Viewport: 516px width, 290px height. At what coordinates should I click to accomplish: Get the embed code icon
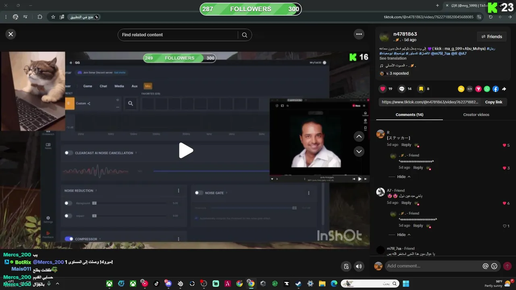pyautogui.click(x=470, y=89)
